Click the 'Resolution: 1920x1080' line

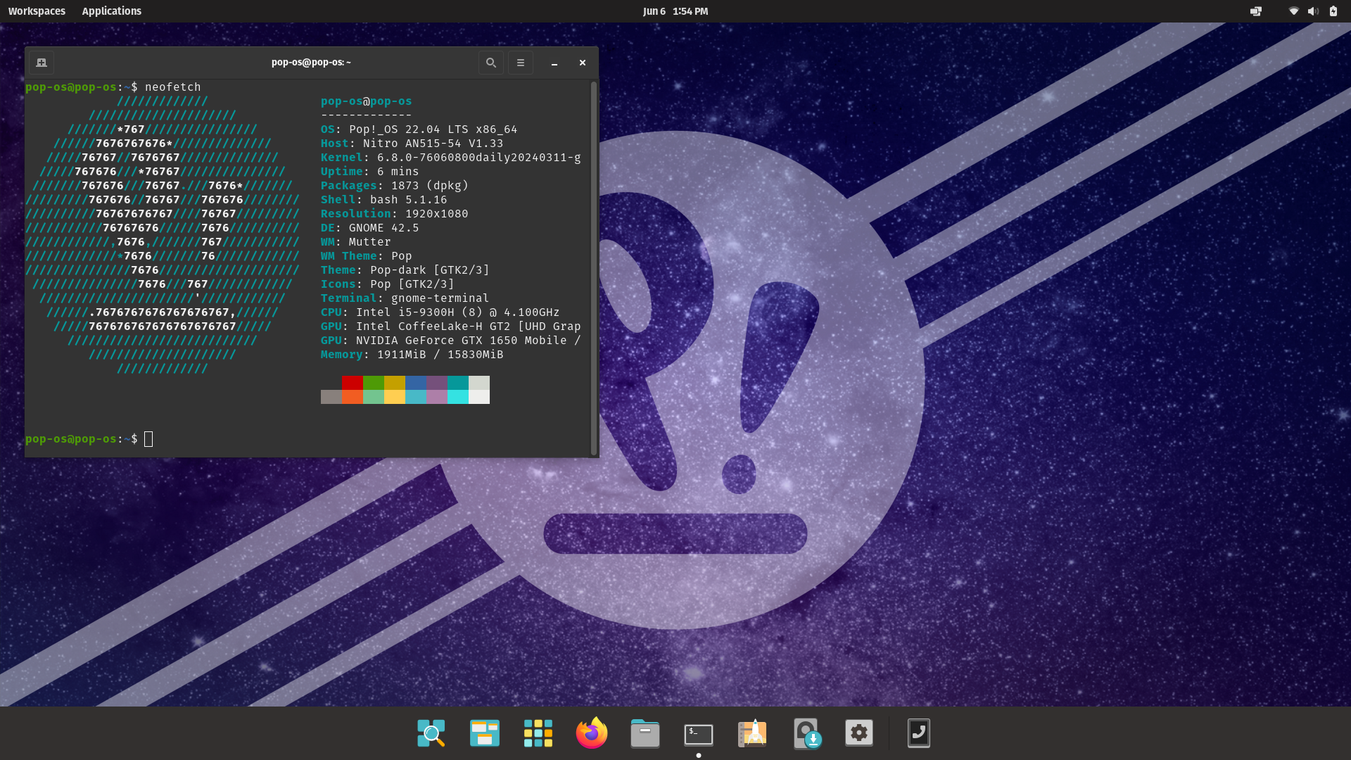click(x=395, y=214)
